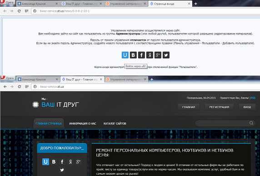Close Ваш IT друг tab in lower window
The height and width of the screenshot is (176, 260).
pyautogui.click(x=101, y=80)
